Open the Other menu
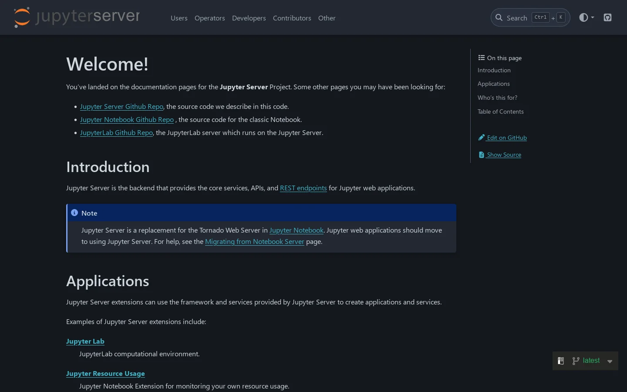This screenshot has height=392, width=627. pos(327,18)
